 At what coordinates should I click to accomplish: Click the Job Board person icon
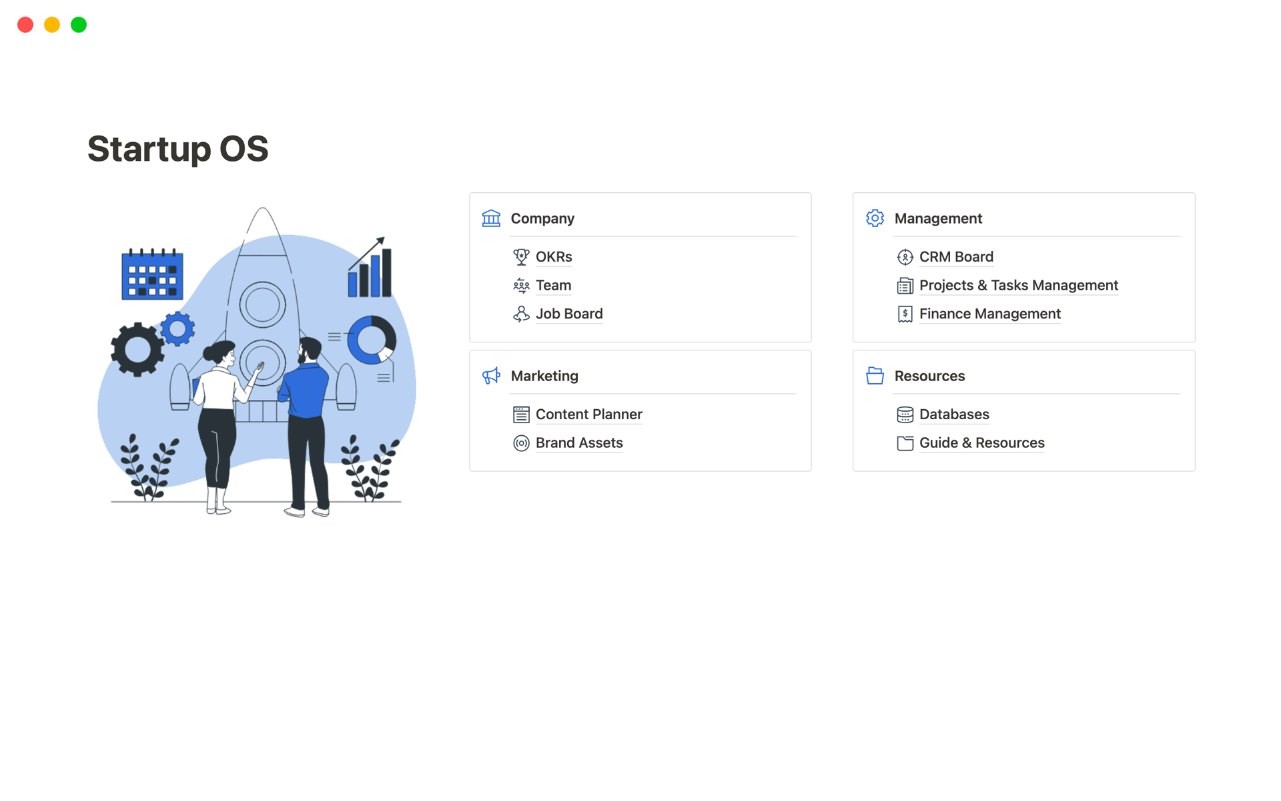(x=521, y=314)
